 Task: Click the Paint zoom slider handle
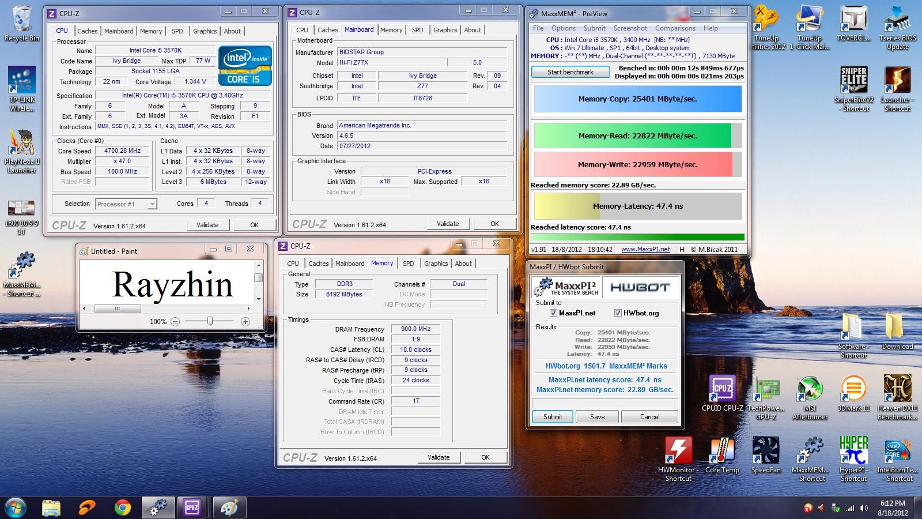pyautogui.click(x=210, y=321)
